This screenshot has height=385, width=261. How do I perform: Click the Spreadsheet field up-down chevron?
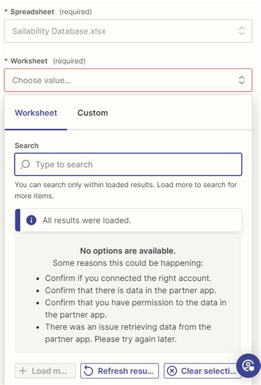242,31
